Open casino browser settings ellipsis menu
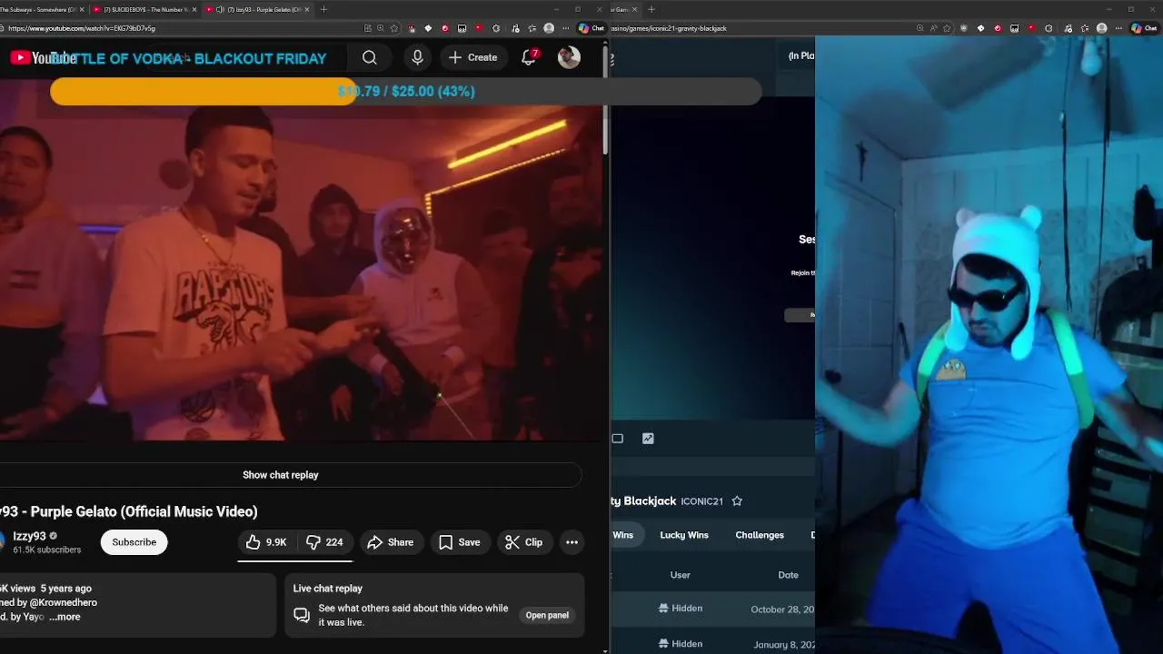The image size is (1163, 654). coord(1118,28)
